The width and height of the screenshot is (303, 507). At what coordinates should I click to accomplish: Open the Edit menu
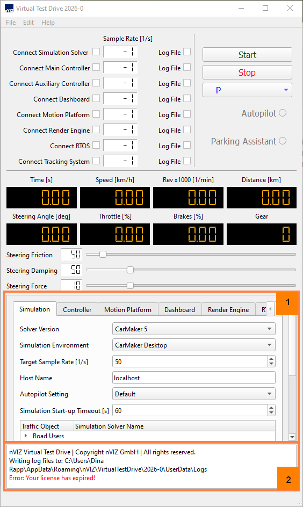point(28,23)
